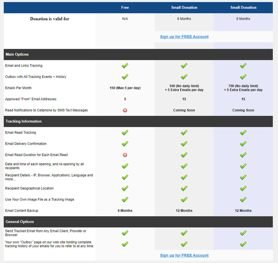Click the "Use Your Own Image File as a Tracking Image" label
Screen dimensions: 278x263
point(40,200)
